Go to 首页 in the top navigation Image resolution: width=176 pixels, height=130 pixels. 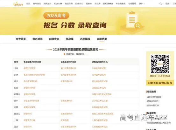(x=28, y=4)
